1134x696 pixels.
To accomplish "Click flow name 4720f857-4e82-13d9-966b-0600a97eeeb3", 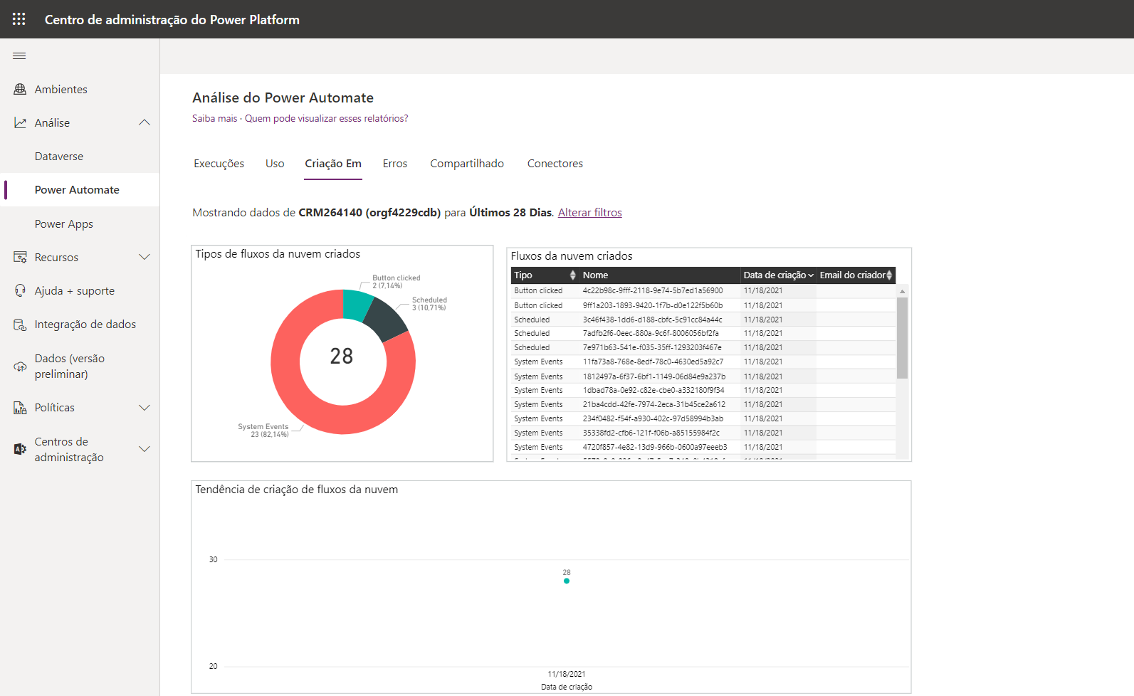I will [655, 447].
